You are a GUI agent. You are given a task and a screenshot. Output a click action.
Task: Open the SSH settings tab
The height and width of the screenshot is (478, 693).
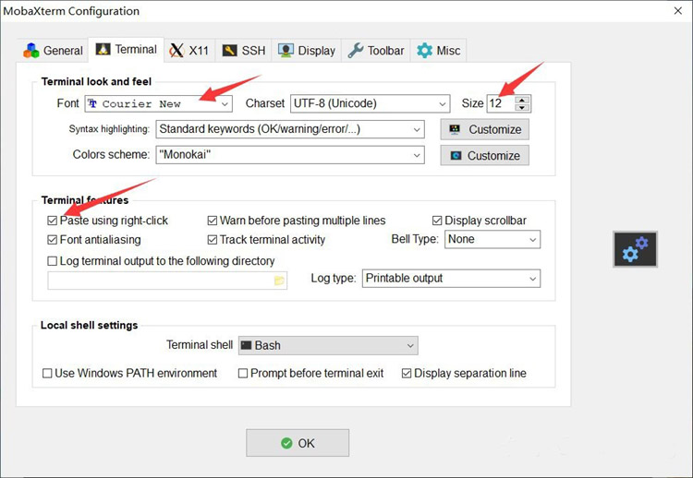244,51
